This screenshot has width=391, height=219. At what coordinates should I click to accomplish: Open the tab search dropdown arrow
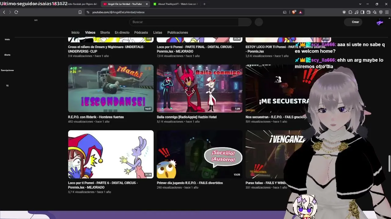tap(360, 4)
